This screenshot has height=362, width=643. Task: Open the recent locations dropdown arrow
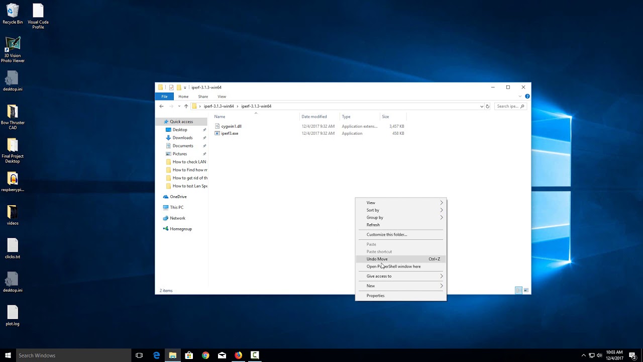click(179, 106)
